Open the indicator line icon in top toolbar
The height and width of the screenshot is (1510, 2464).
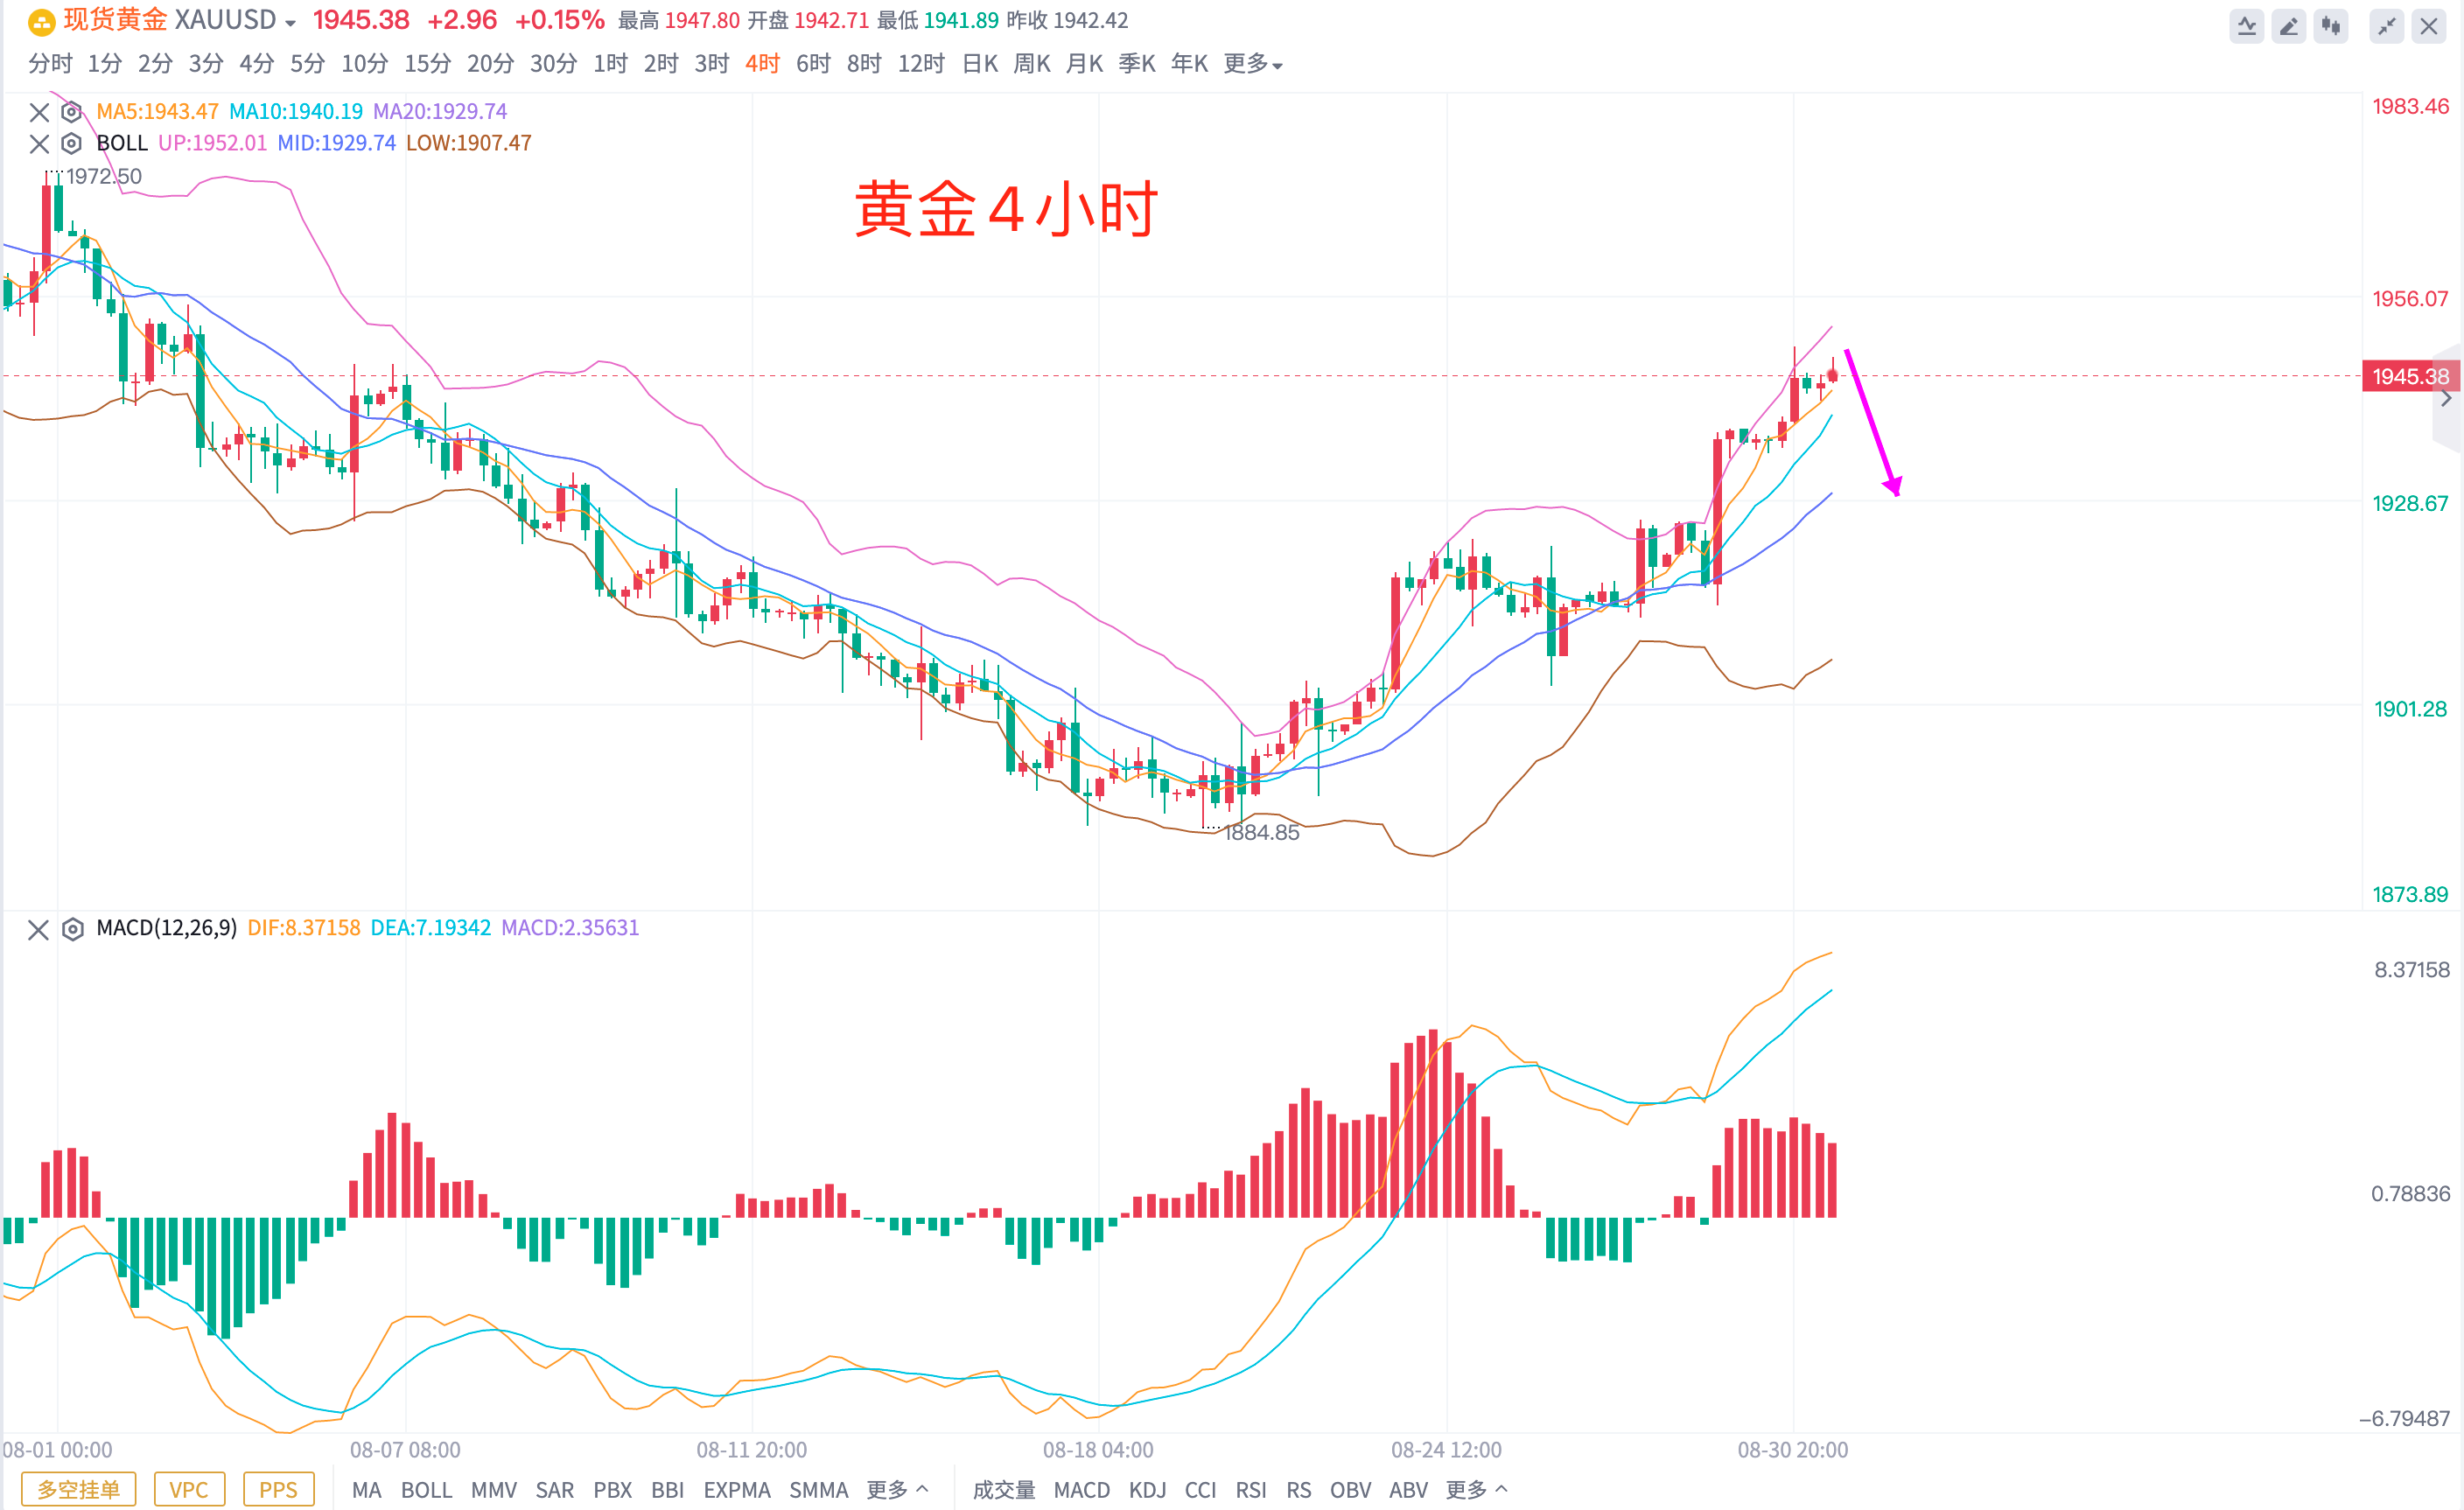click(2246, 26)
